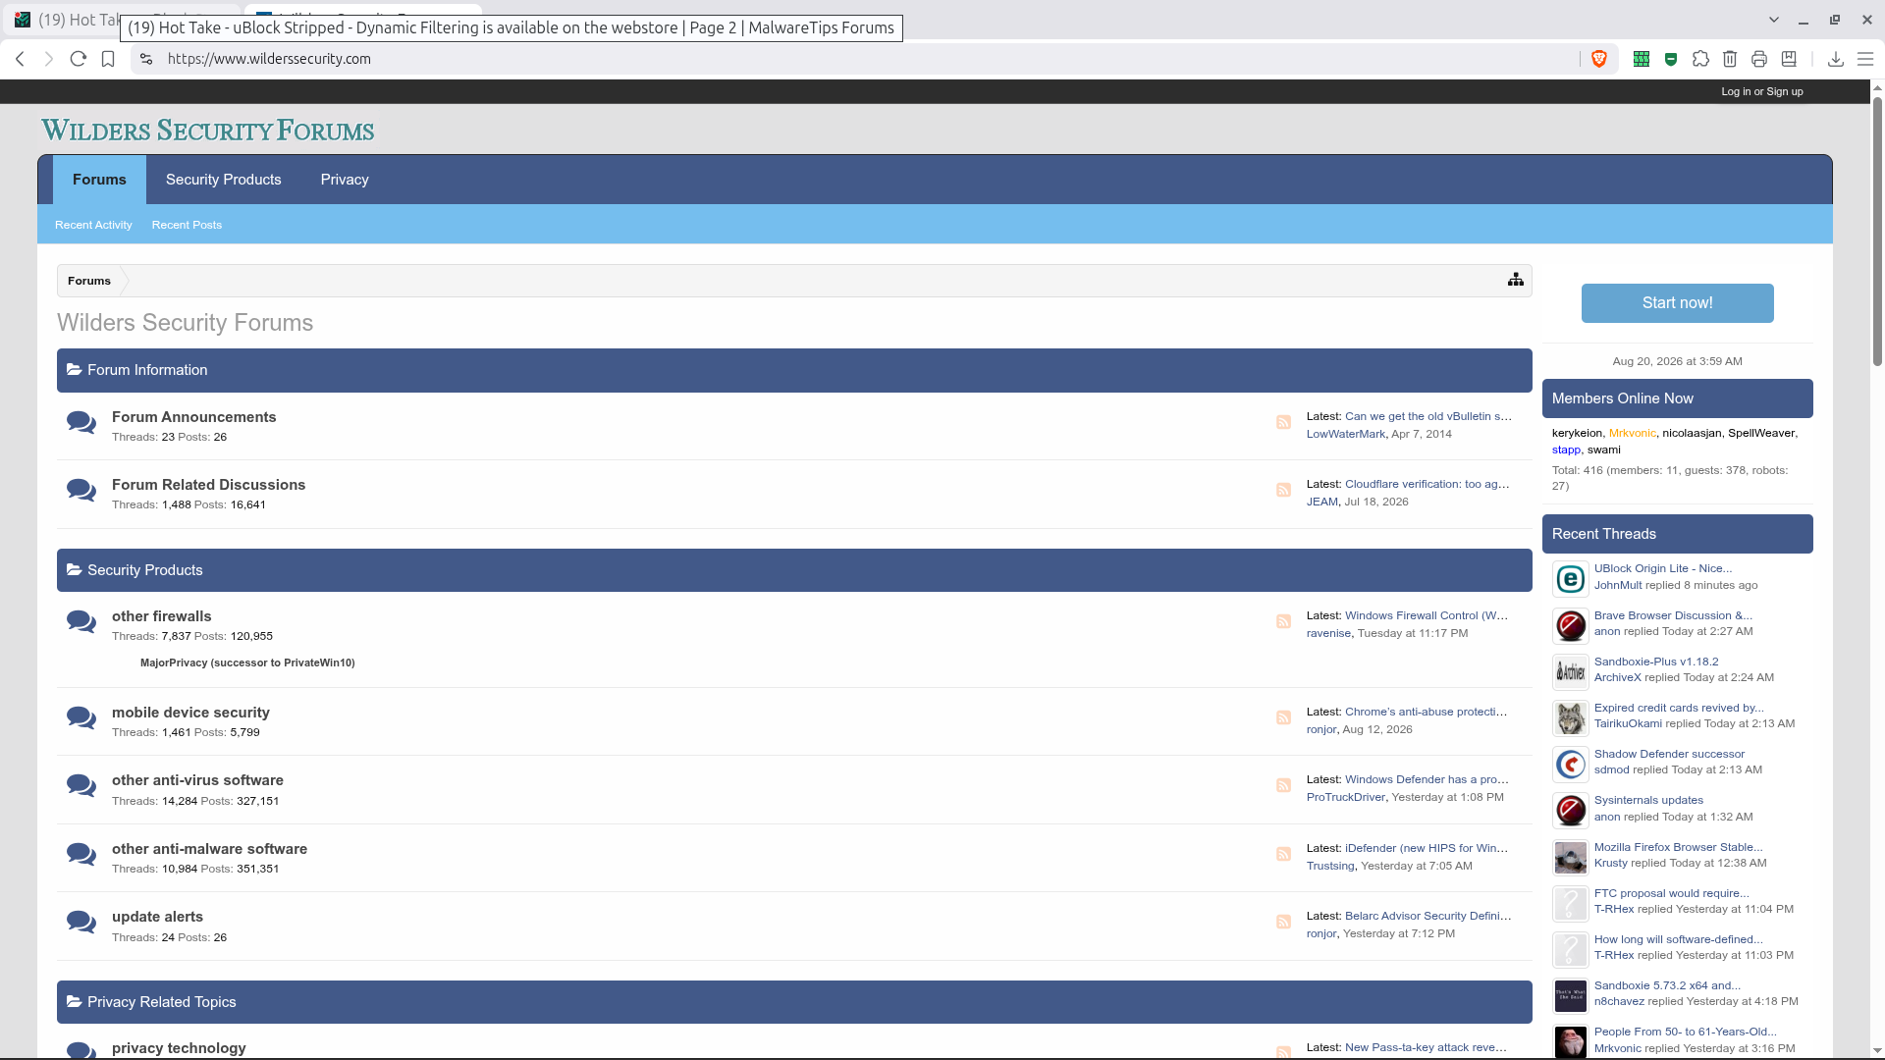
Task: Go to Recent Posts
Action: coord(187,225)
